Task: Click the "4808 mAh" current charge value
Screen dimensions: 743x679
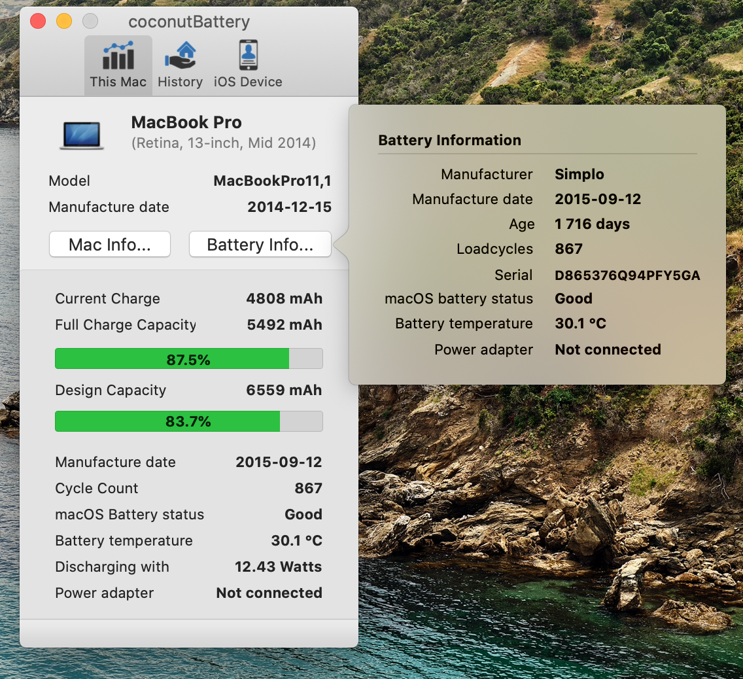Action: pyautogui.click(x=285, y=298)
